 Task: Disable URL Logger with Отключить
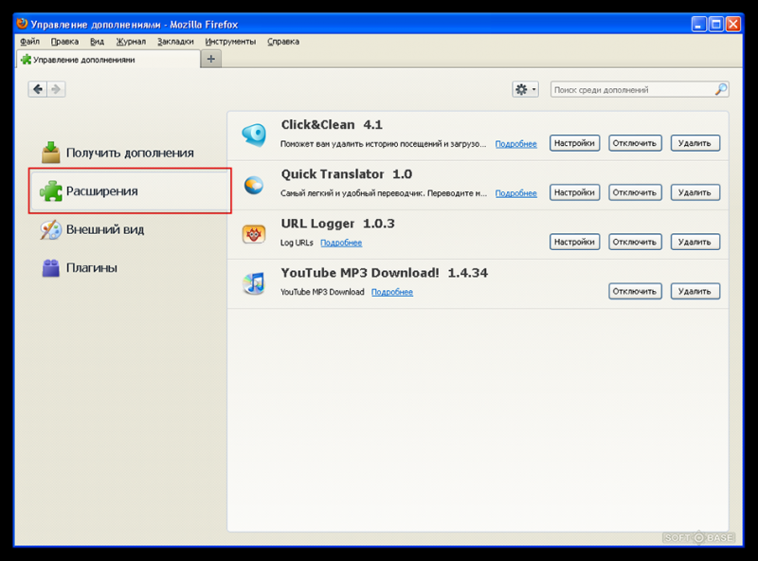point(635,242)
